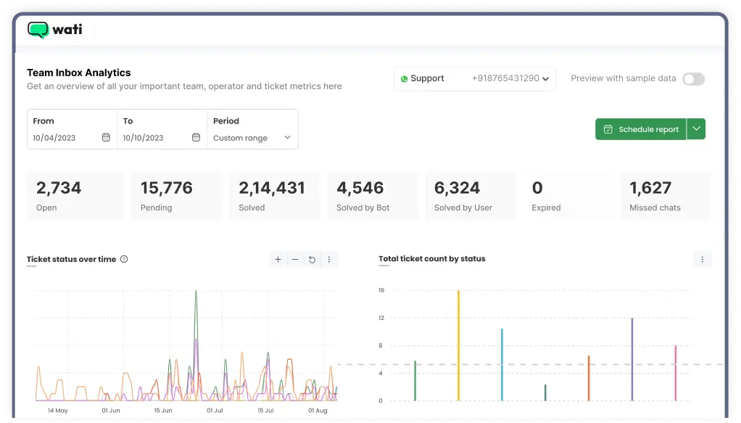
Task: Select the Solved metric card
Action: [x=274, y=195]
